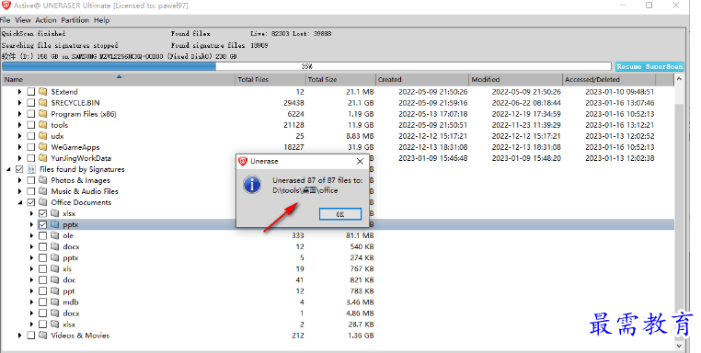Screen dimensions: 701x353
Task: Check the $Extend checkbox
Action: point(31,92)
